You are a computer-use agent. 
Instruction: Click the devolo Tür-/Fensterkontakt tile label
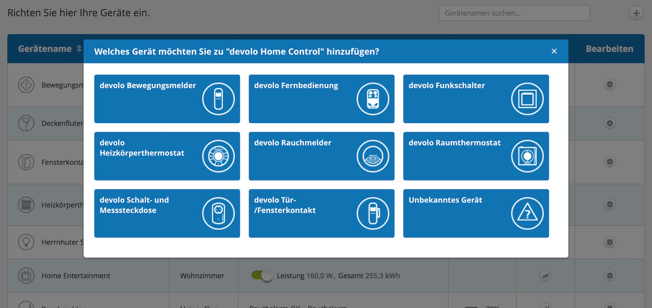coord(285,205)
